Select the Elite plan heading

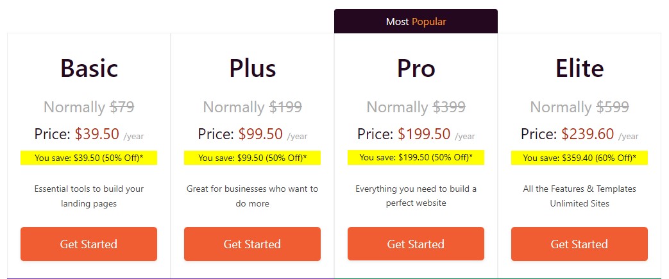pos(579,68)
